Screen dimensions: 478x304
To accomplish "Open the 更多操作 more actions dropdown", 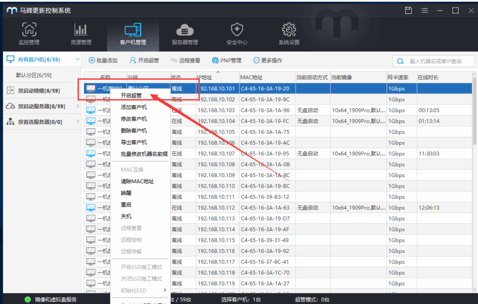I will click(267, 61).
